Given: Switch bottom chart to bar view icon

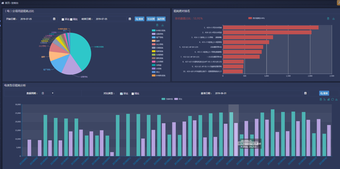Looking at the screenshot, I should click(329, 99).
